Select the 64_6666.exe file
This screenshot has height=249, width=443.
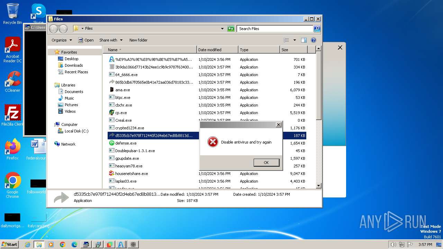pos(126,75)
